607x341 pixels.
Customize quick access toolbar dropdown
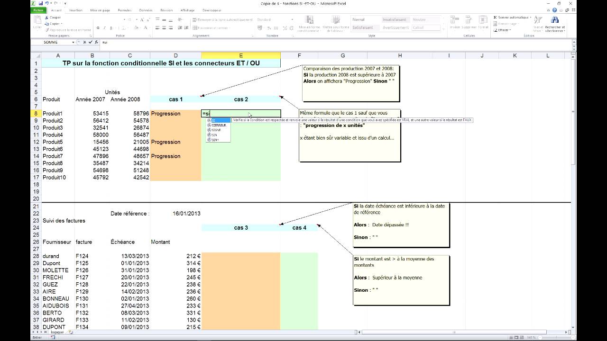coord(65,3)
